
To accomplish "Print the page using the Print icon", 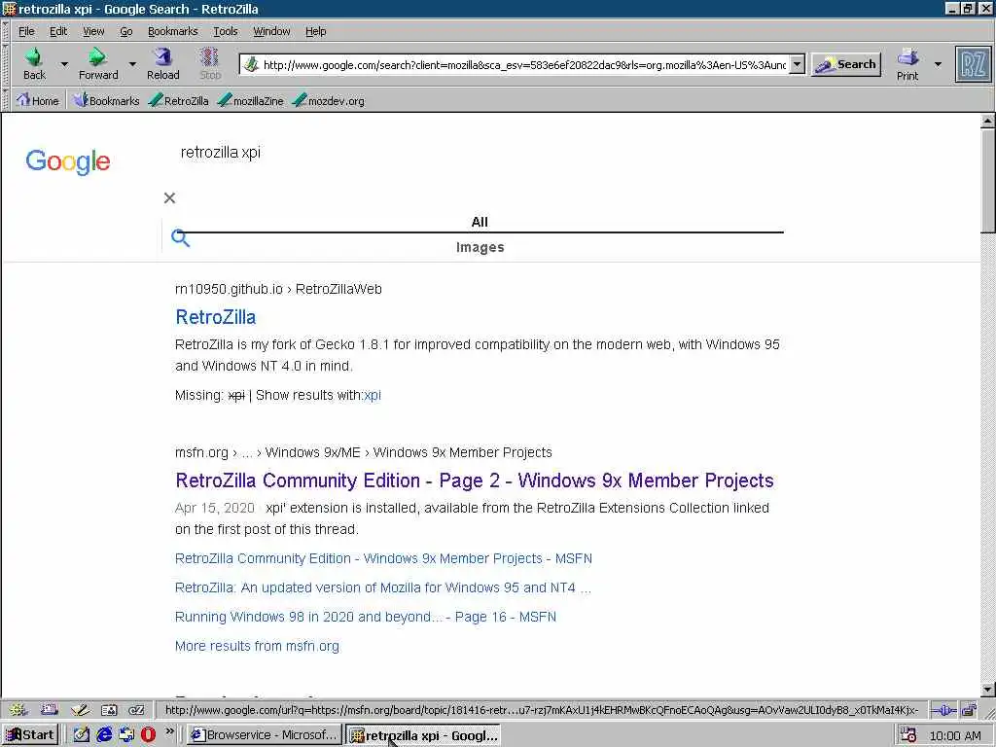I will click(907, 63).
